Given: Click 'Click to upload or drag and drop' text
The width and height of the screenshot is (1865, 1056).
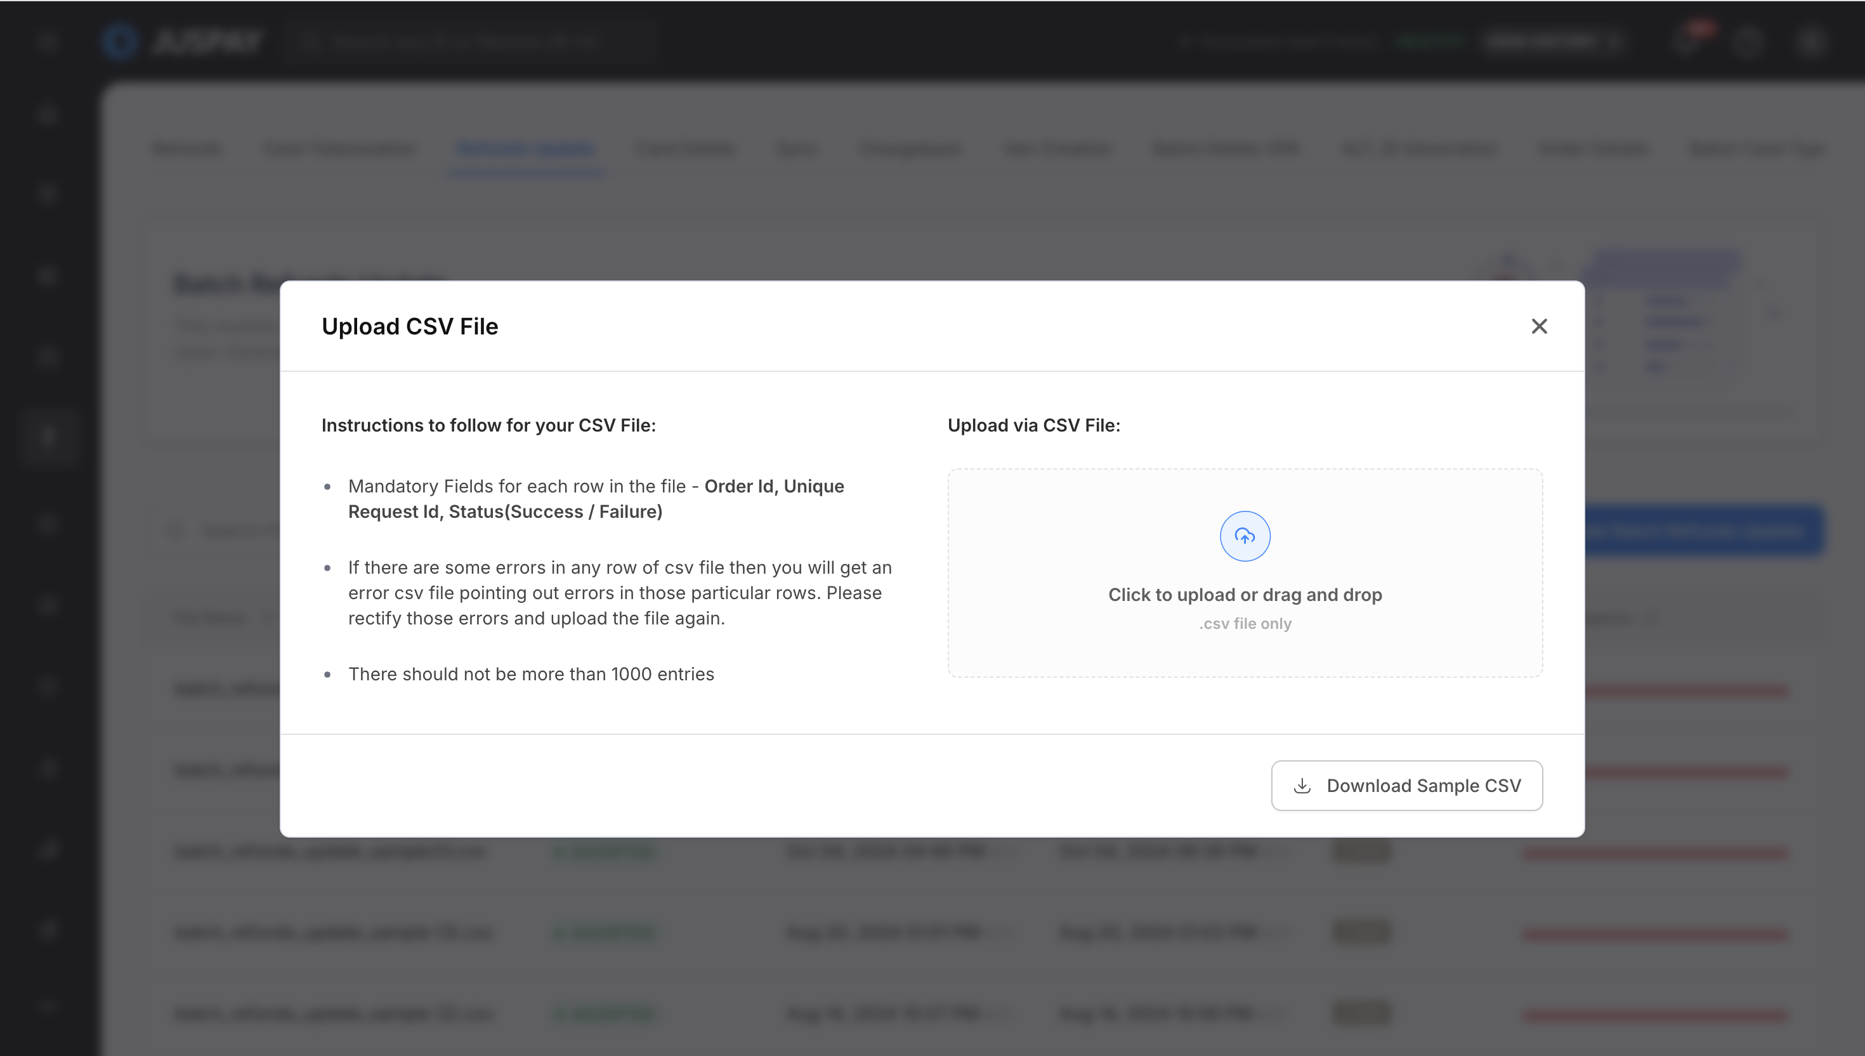Looking at the screenshot, I should pyautogui.click(x=1245, y=595).
